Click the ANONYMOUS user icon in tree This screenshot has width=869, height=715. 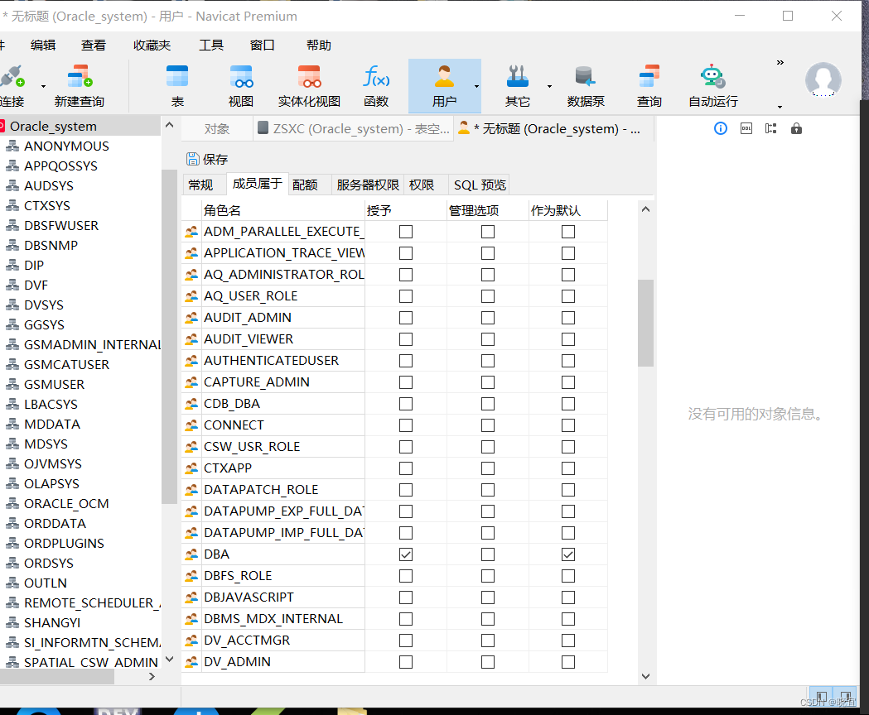point(12,146)
